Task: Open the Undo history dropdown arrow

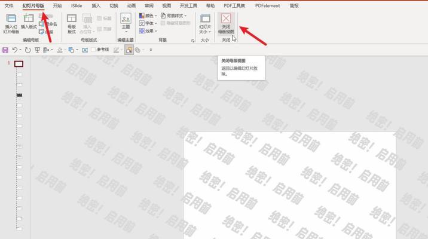Action: pyautogui.click(x=20, y=50)
